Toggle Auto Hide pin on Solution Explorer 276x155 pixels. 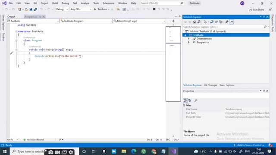[x=264, y=17]
